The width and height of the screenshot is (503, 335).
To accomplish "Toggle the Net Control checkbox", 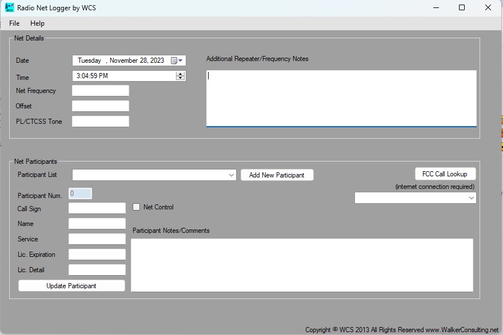I will pyautogui.click(x=137, y=207).
